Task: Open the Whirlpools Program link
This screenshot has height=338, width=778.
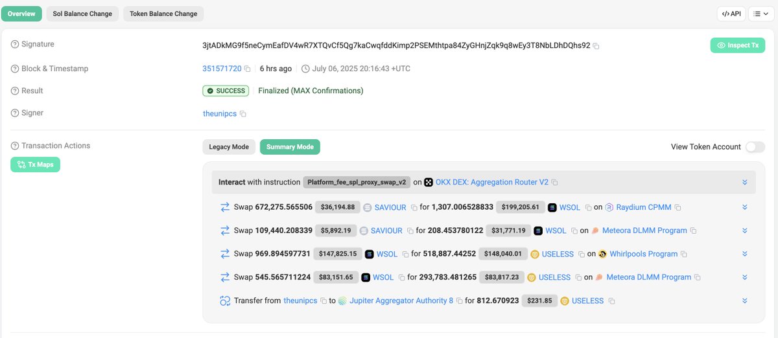Action: (x=644, y=254)
